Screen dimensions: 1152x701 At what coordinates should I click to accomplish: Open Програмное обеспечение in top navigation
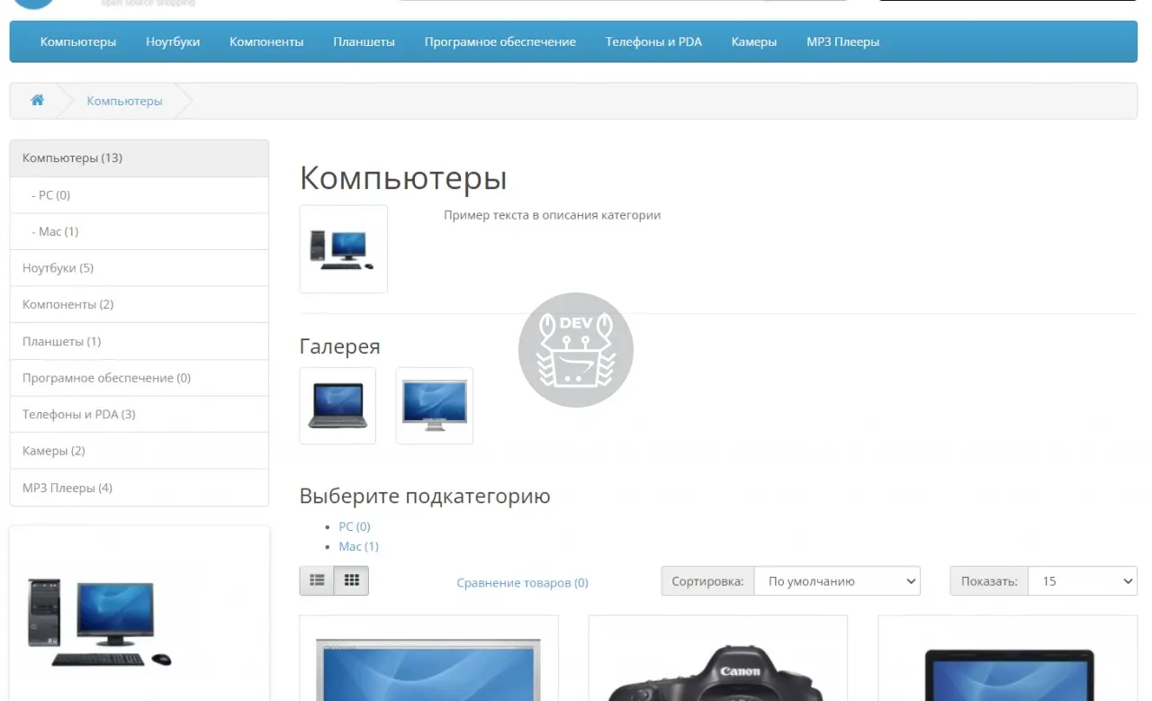[x=500, y=41]
